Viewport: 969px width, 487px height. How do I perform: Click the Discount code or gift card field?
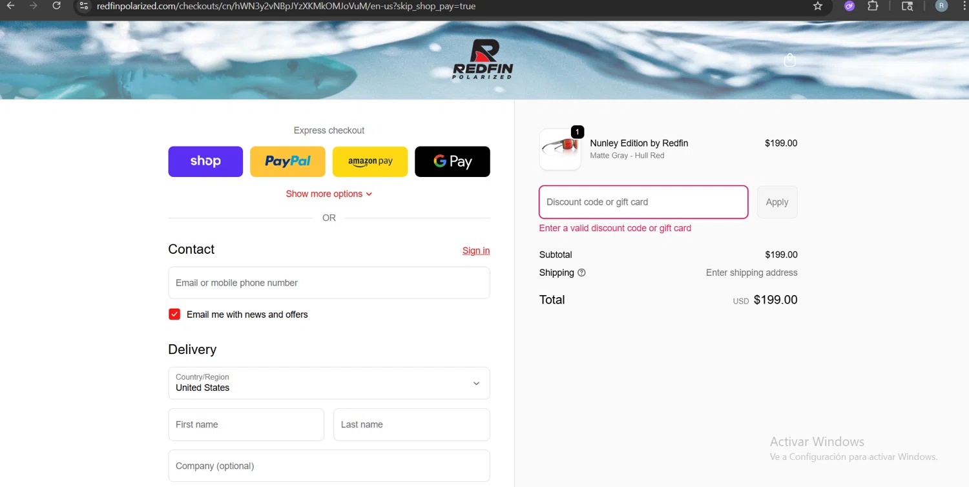pyautogui.click(x=643, y=202)
